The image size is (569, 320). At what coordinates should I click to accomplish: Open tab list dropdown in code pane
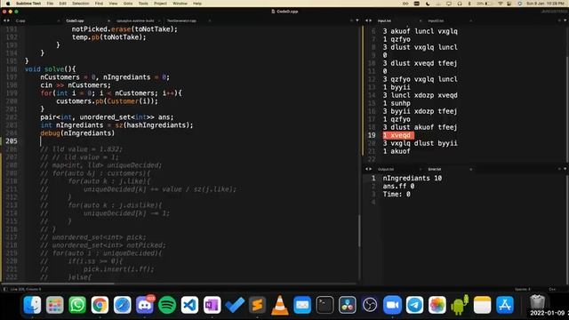[357, 20]
